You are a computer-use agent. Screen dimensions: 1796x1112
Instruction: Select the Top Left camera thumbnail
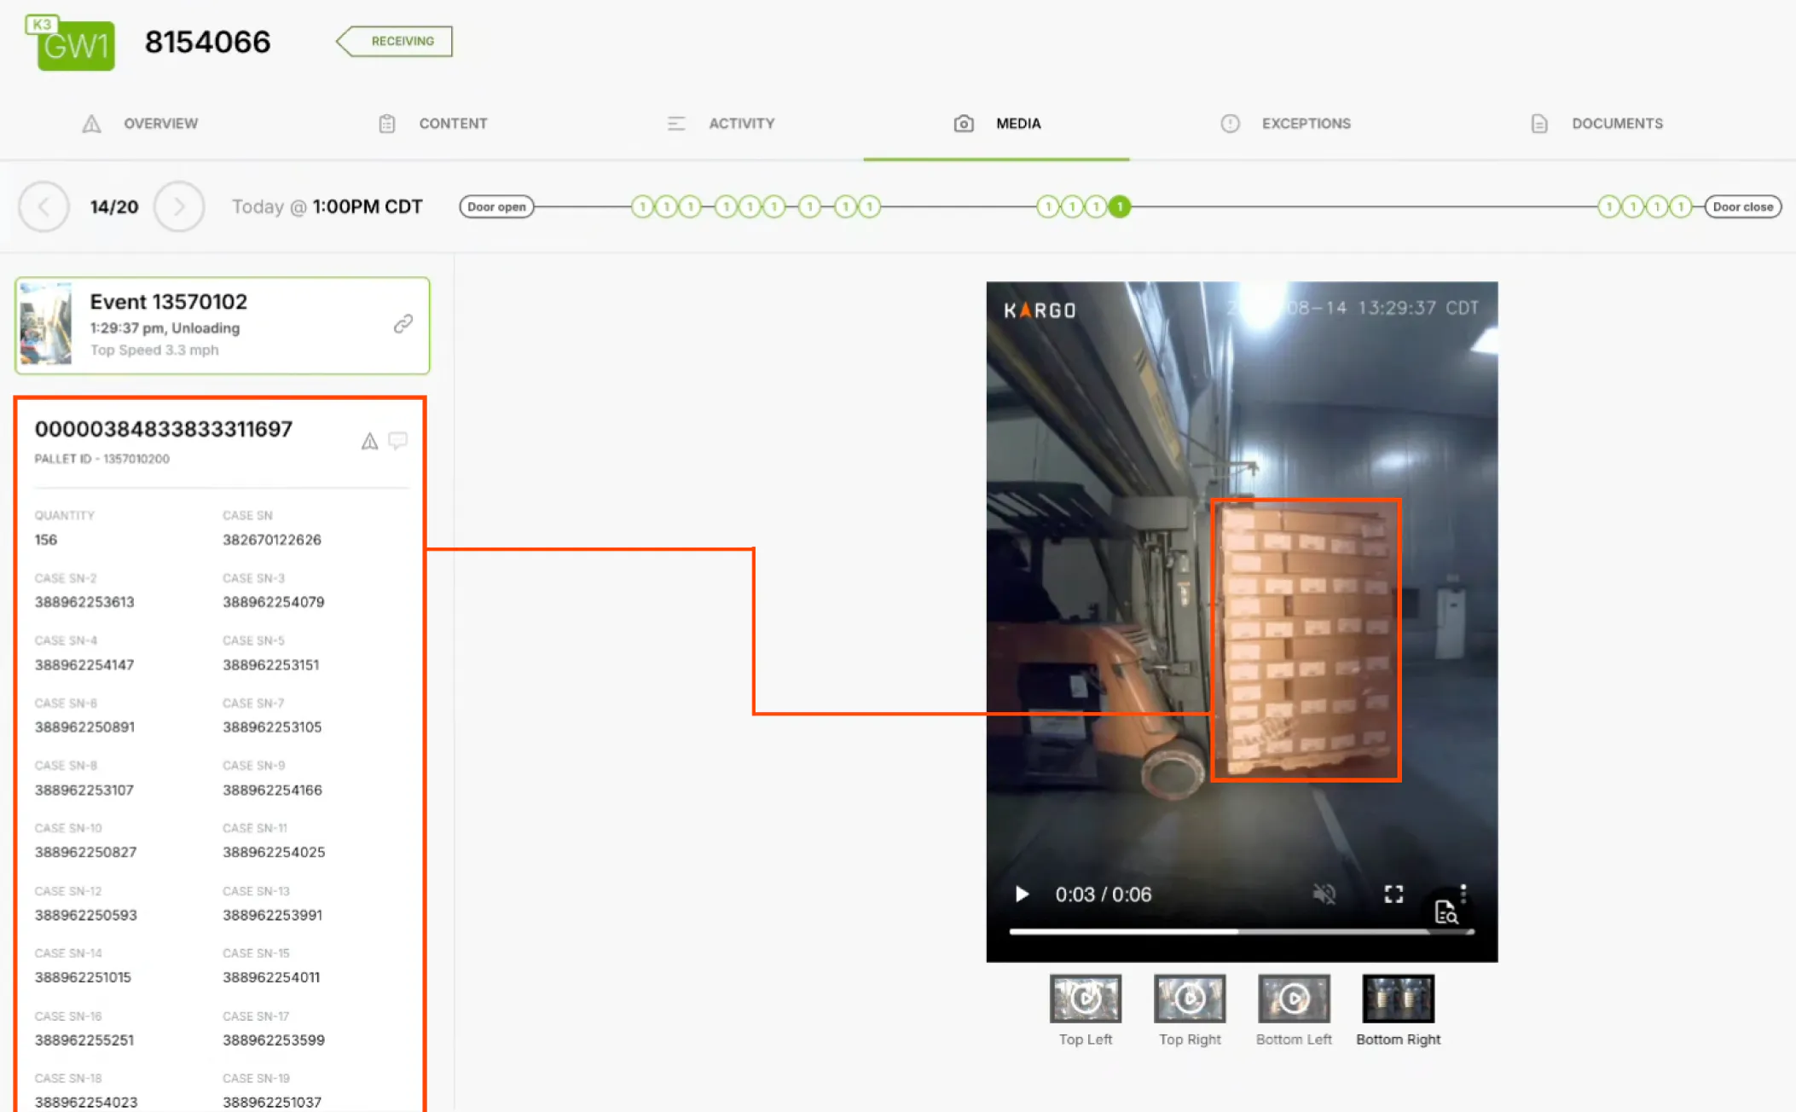[x=1086, y=999]
